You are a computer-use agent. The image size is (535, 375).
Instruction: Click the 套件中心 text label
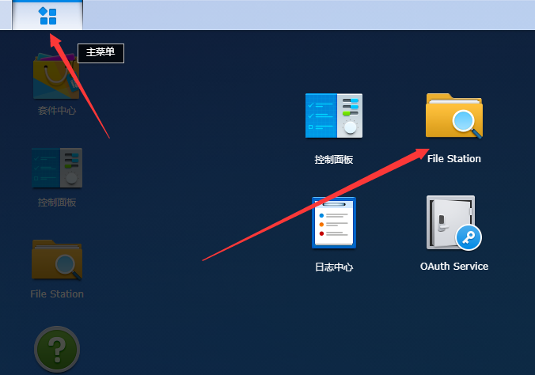tap(57, 111)
